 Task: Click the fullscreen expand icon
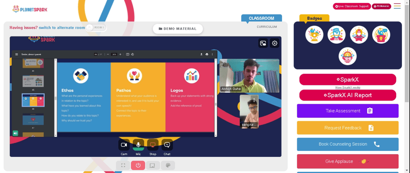123,165
